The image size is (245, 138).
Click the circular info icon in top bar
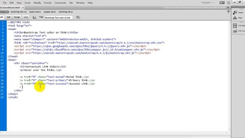[x=229, y=3]
